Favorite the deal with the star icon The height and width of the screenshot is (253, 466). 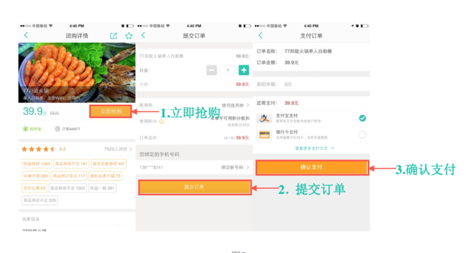coord(129,35)
